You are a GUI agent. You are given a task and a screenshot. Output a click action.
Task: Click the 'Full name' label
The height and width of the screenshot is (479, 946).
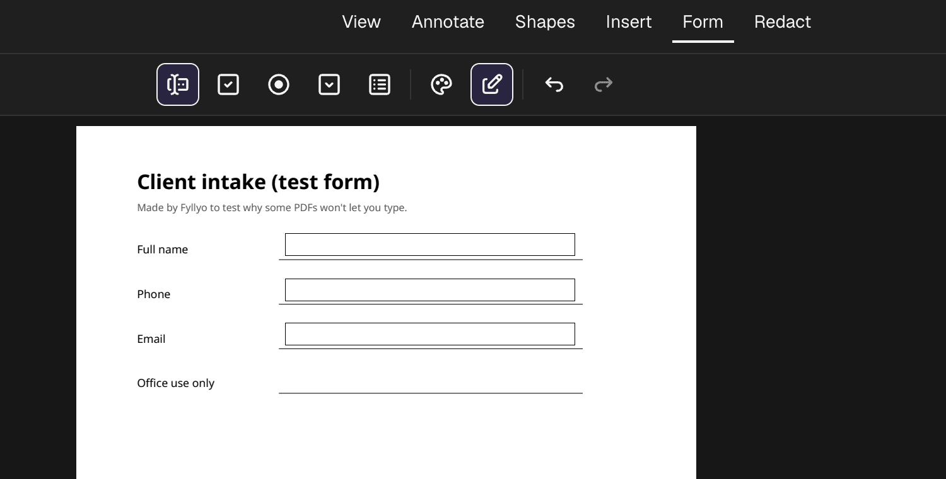tap(163, 250)
